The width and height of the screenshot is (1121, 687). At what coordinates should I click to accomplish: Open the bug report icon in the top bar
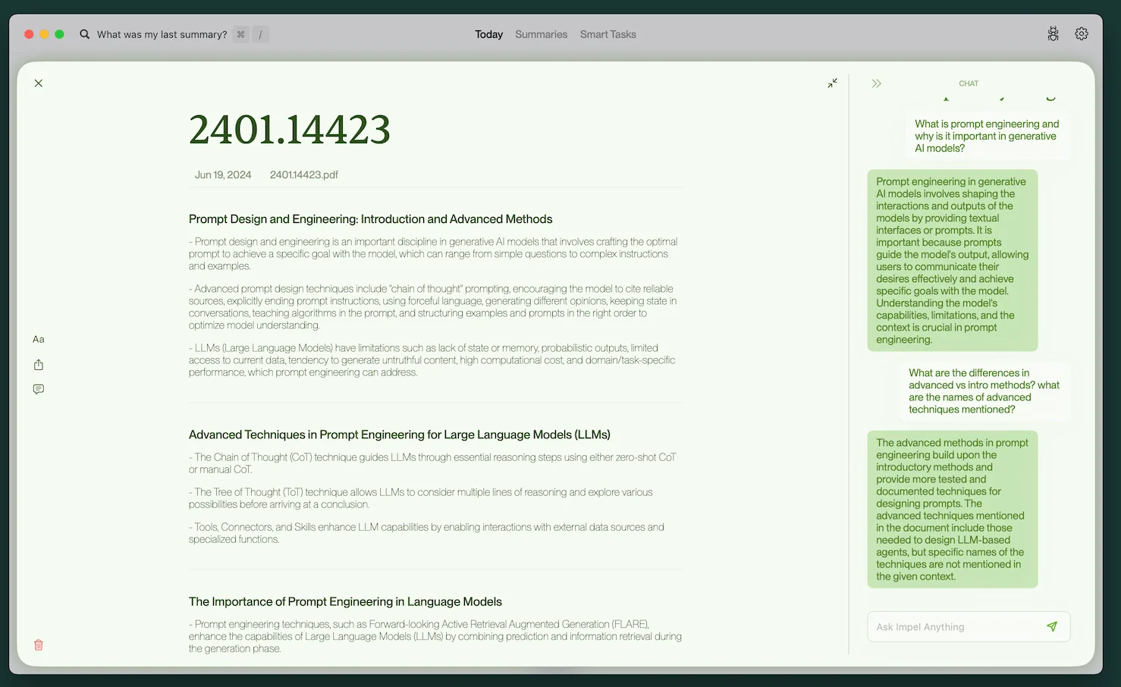1053,34
